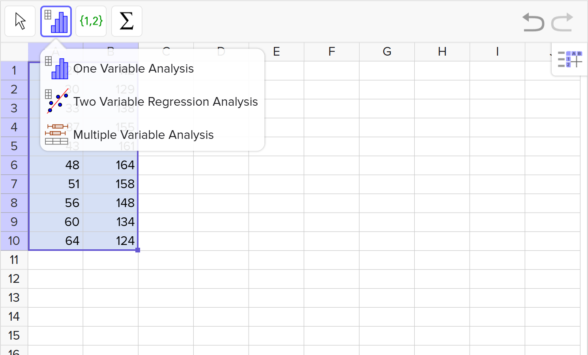This screenshot has height=355, width=588.
Task: Click cell containing 48
Action: (56, 165)
